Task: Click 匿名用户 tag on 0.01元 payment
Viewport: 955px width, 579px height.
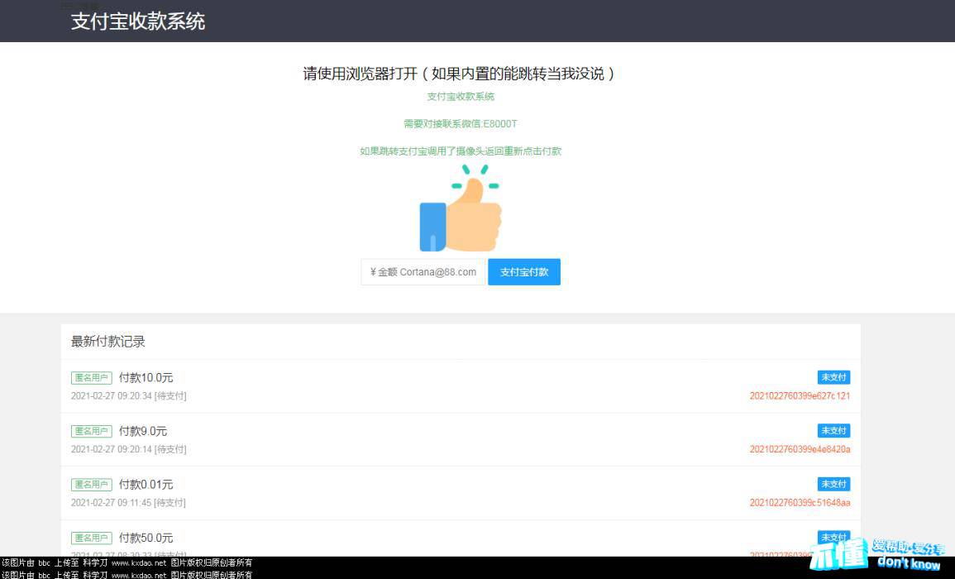Action: pos(92,485)
